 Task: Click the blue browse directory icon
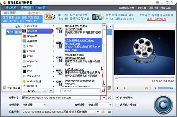(x=109, y=112)
